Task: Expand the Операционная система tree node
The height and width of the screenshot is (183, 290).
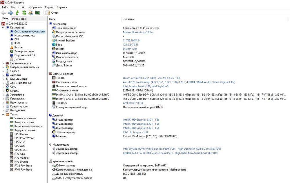Action: click(x=3, y=67)
